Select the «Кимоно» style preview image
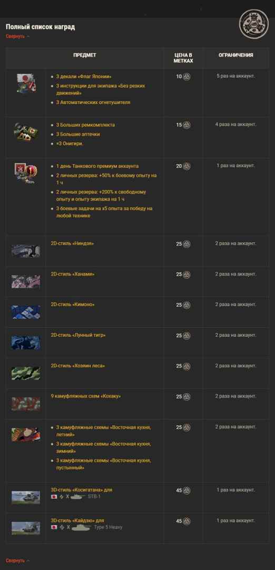Viewport: 275px width, 570px height. point(26,312)
